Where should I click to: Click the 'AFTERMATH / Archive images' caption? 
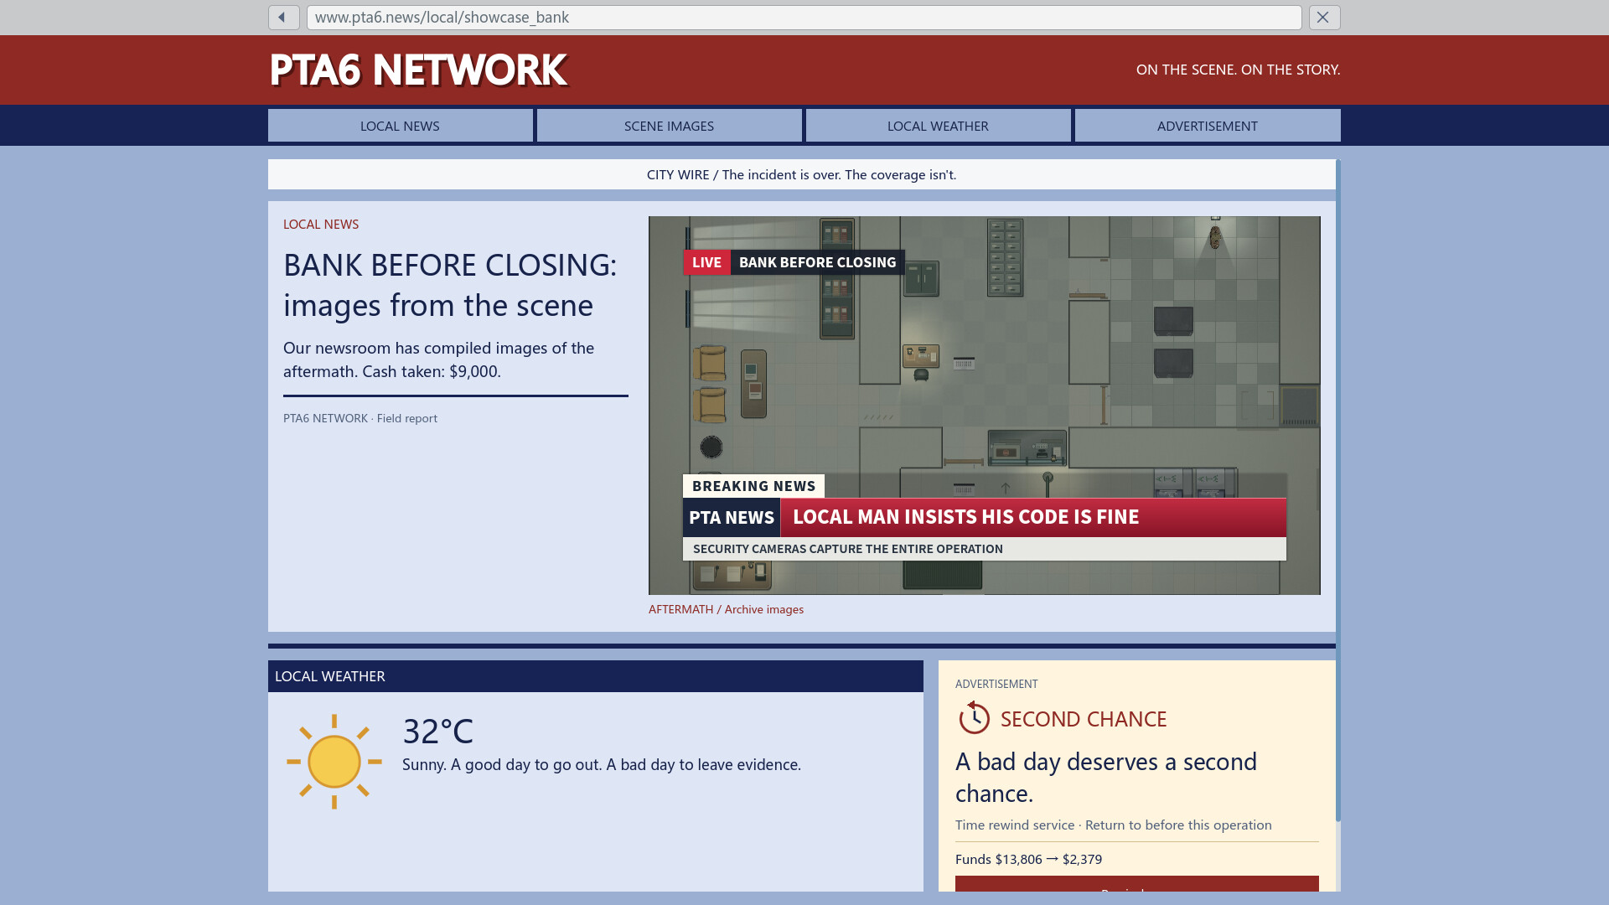point(726,609)
